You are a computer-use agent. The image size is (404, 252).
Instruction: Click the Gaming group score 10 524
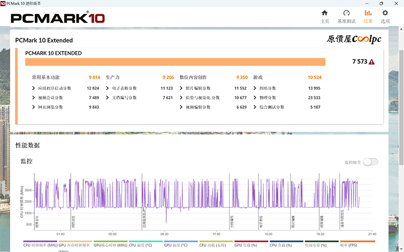click(x=315, y=78)
